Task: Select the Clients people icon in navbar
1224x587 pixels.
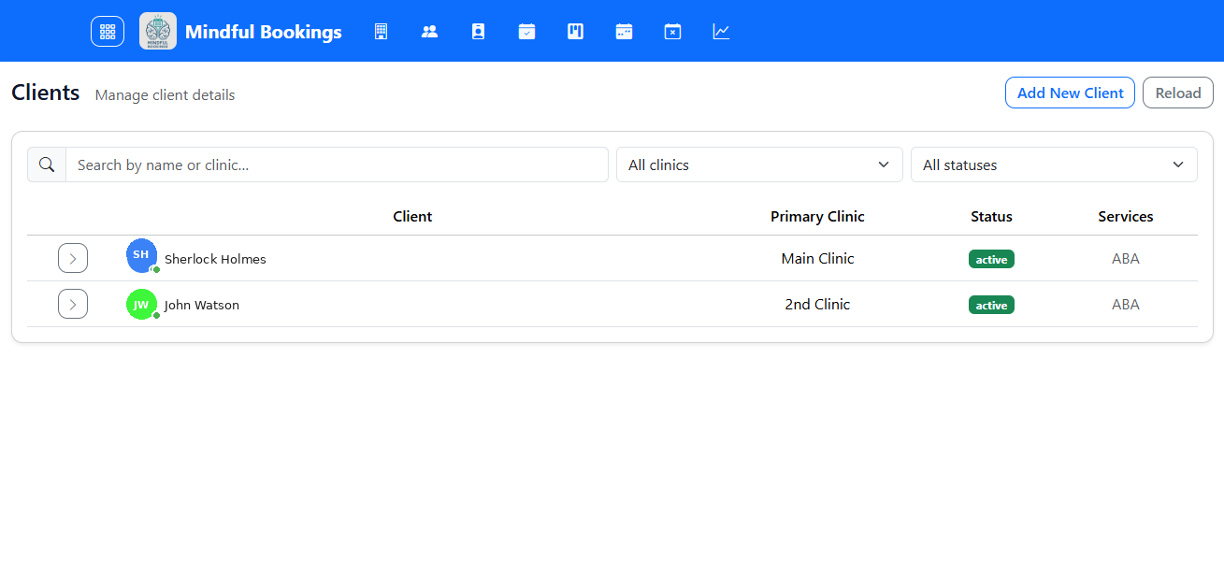Action: click(429, 31)
